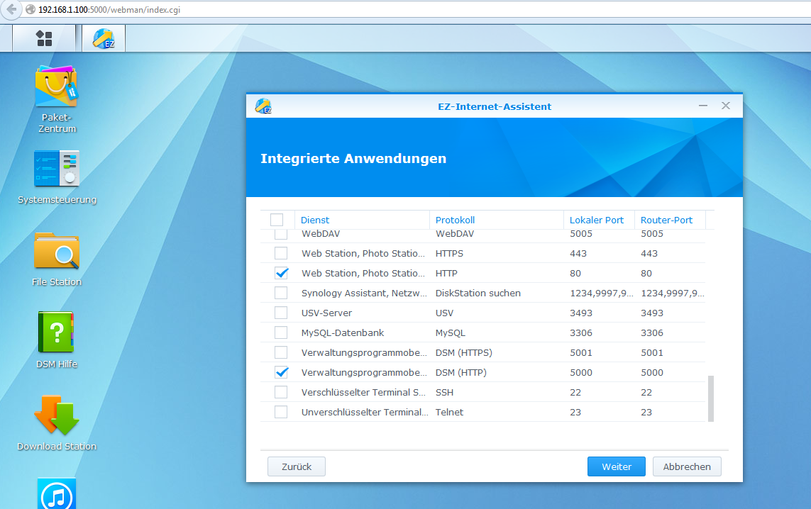Screen dimensions: 811x509
Task: Click the globe site icon in address bar
Action: pyautogui.click(x=31, y=9)
